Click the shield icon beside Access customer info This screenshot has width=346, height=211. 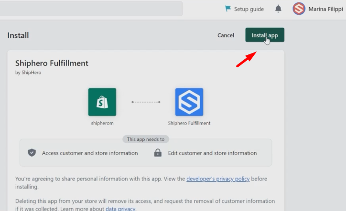click(32, 153)
